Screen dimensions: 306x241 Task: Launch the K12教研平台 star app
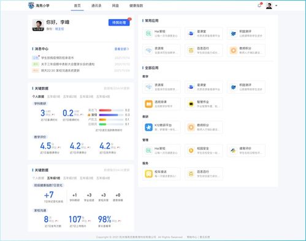161,127
